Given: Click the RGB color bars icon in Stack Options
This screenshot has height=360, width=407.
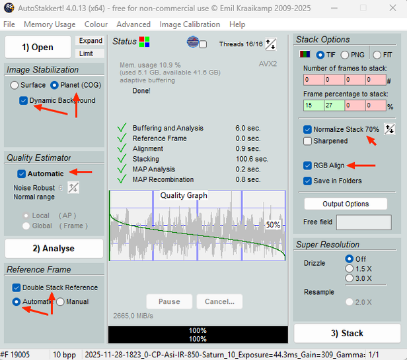Looking at the screenshot, I should coord(305,55).
